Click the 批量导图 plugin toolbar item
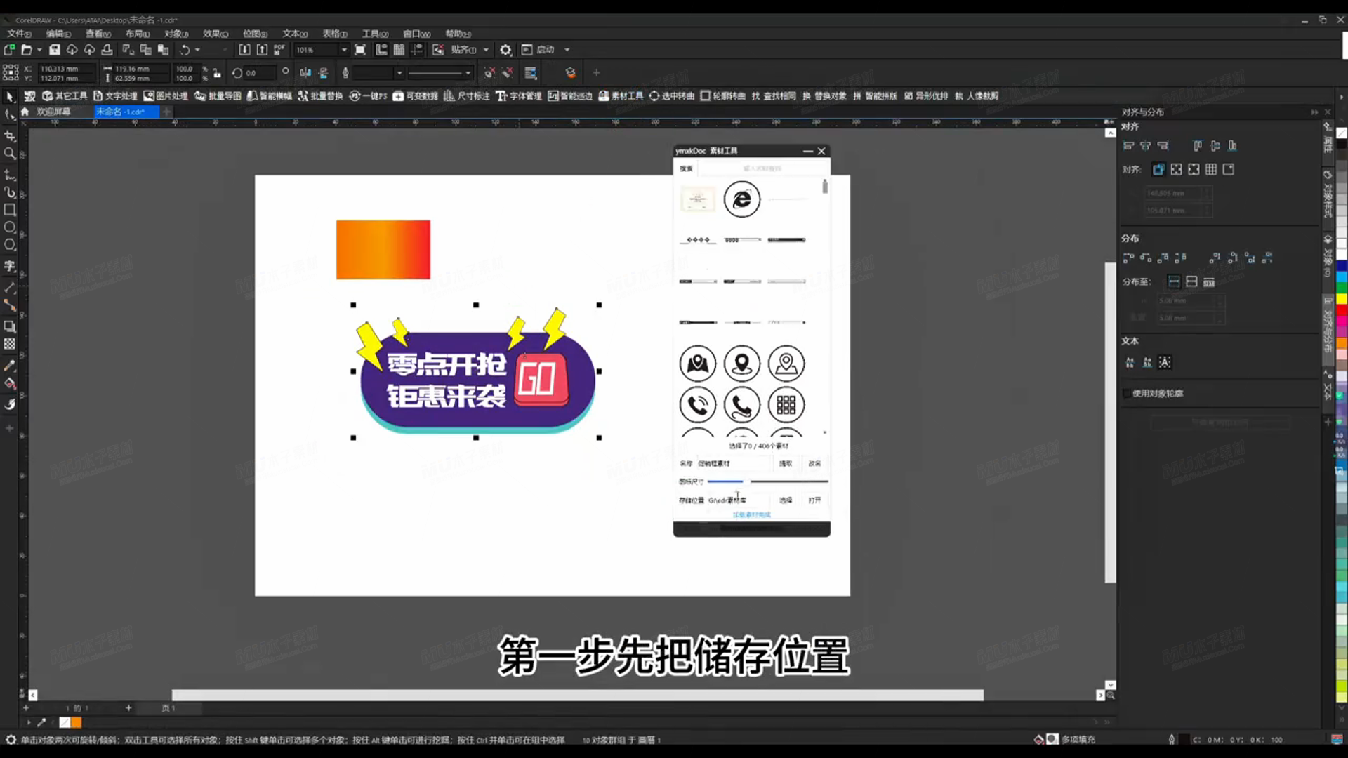The image size is (1348, 758). (x=218, y=96)
